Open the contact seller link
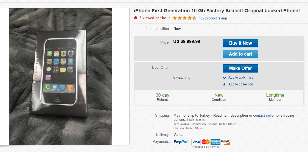 click(x=264, y=116)
